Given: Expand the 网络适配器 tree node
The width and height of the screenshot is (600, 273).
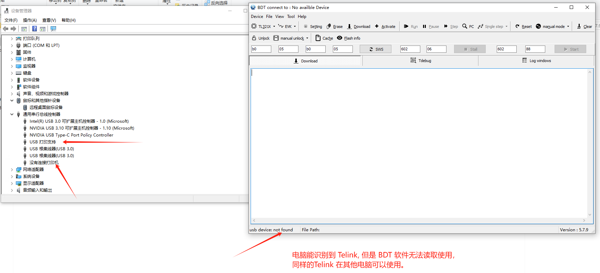Looking at the screenshot, I should [12, 170].
